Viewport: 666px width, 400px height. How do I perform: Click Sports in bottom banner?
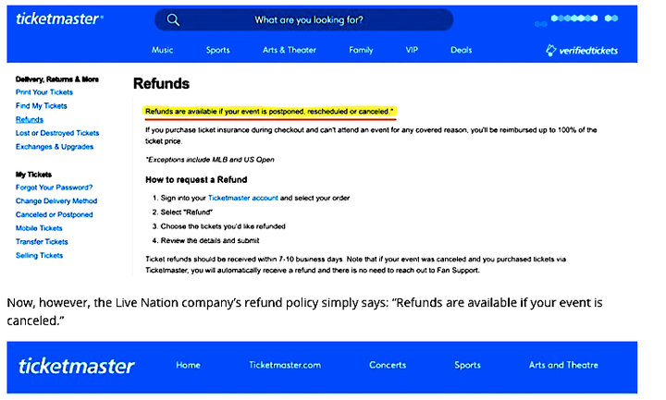[467, 365]
